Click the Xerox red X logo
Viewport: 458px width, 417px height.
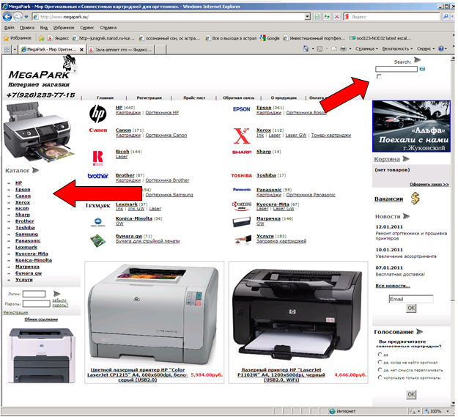coord(242,136)
